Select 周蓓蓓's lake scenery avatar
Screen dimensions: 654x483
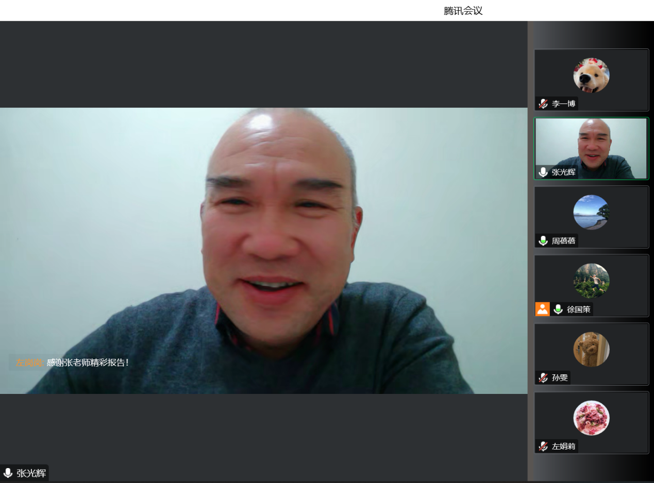coord(591,212)
